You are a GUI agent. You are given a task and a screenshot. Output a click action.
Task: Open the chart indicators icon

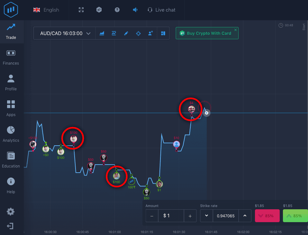coord(114,33)
